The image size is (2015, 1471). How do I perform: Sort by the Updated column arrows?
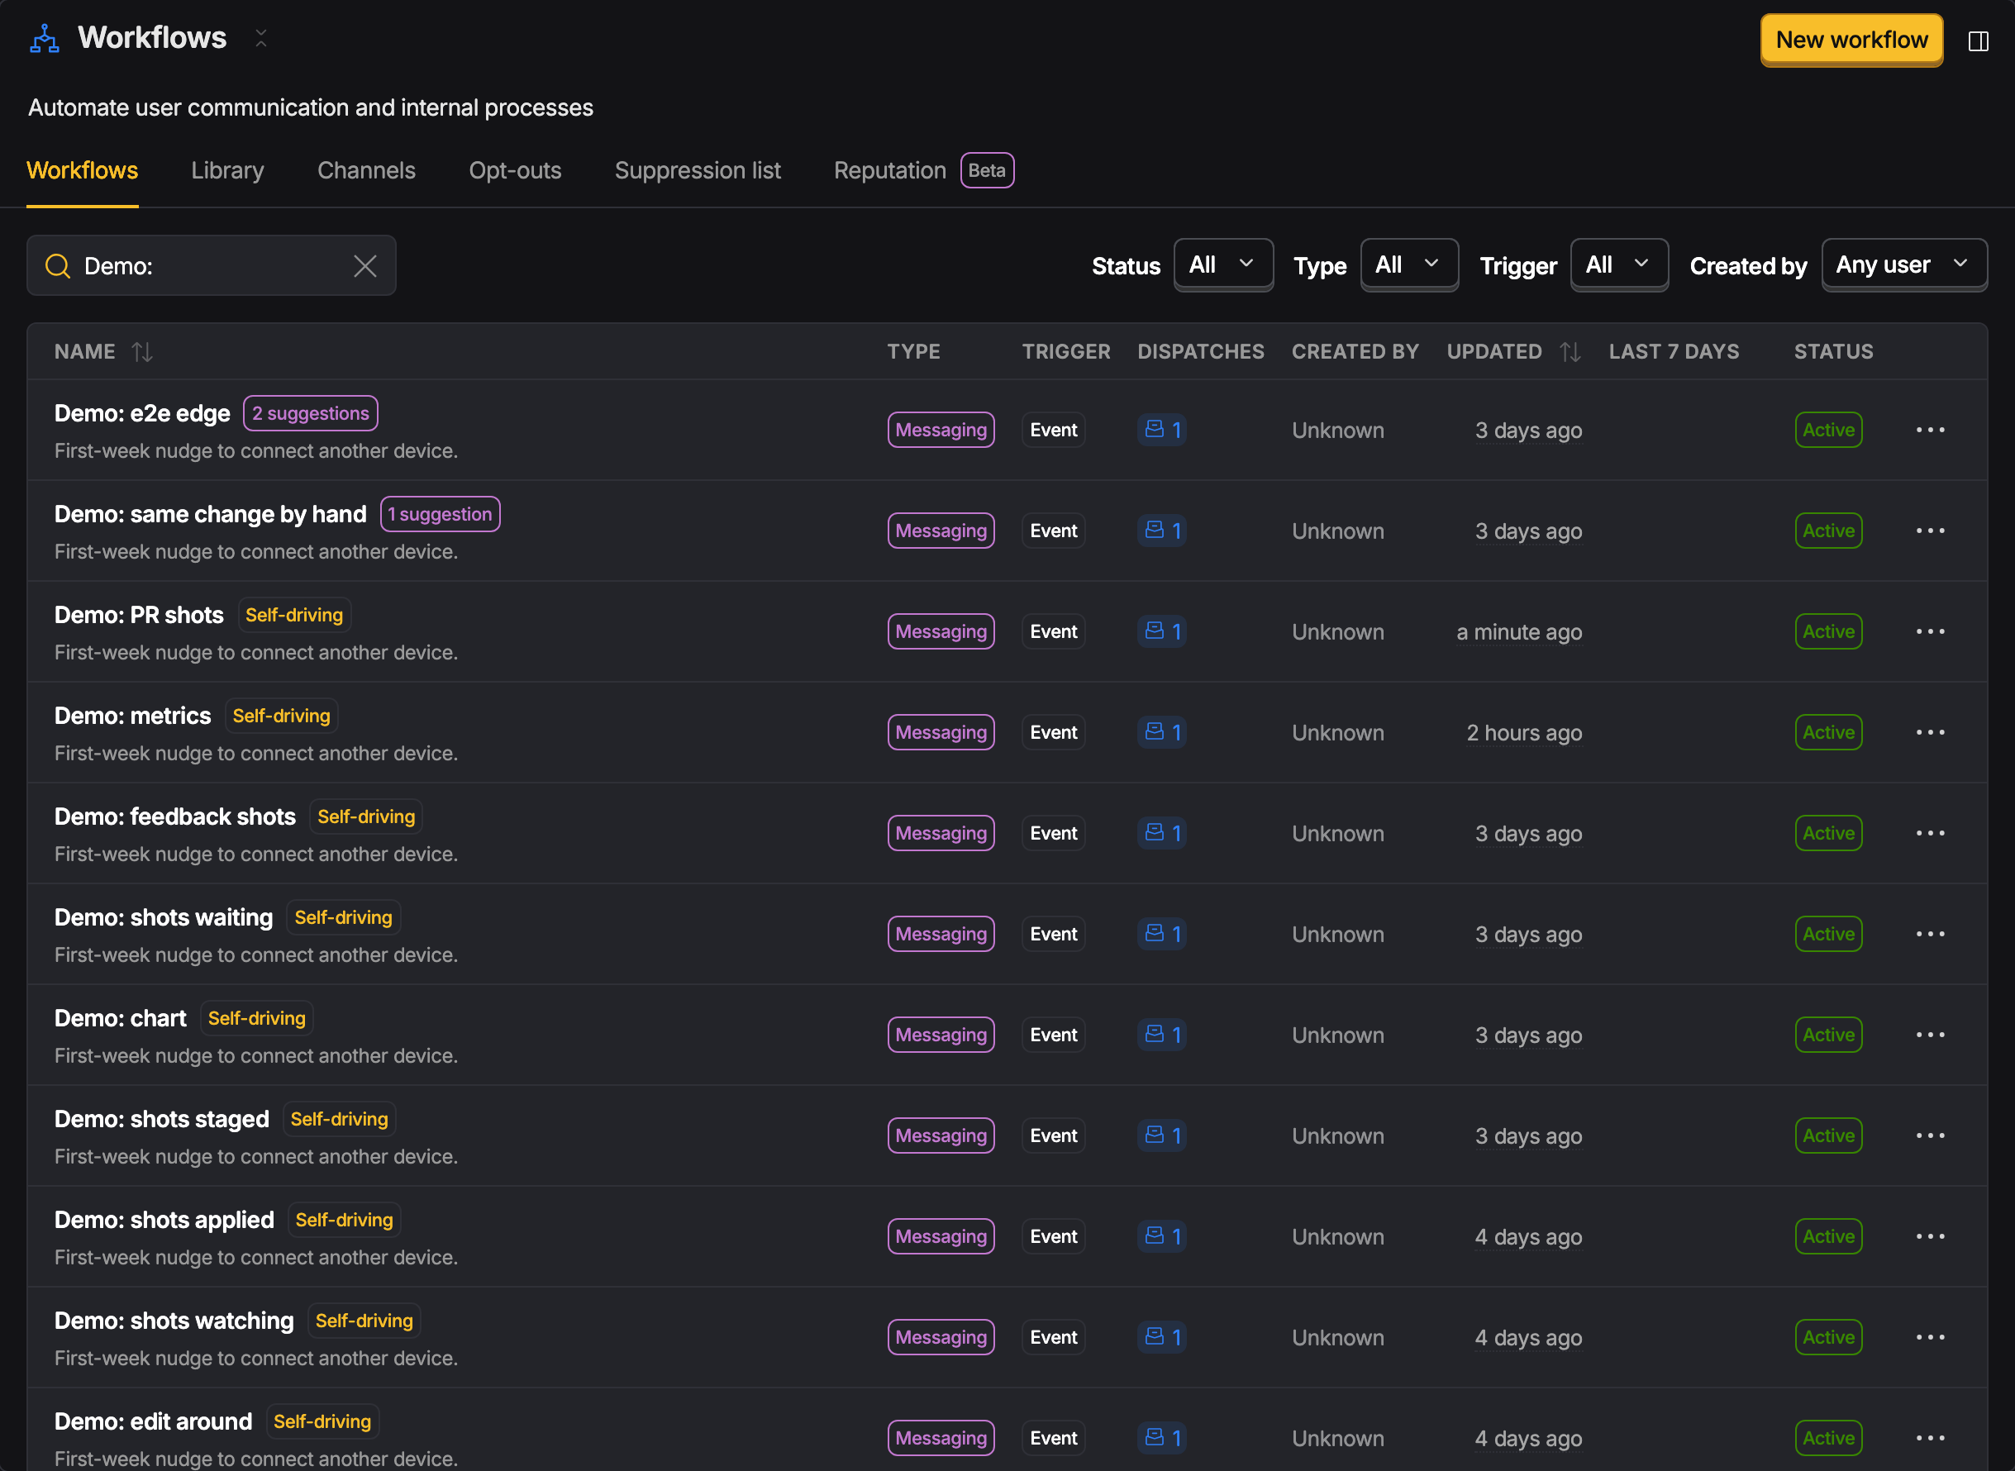coord(1570,352)
